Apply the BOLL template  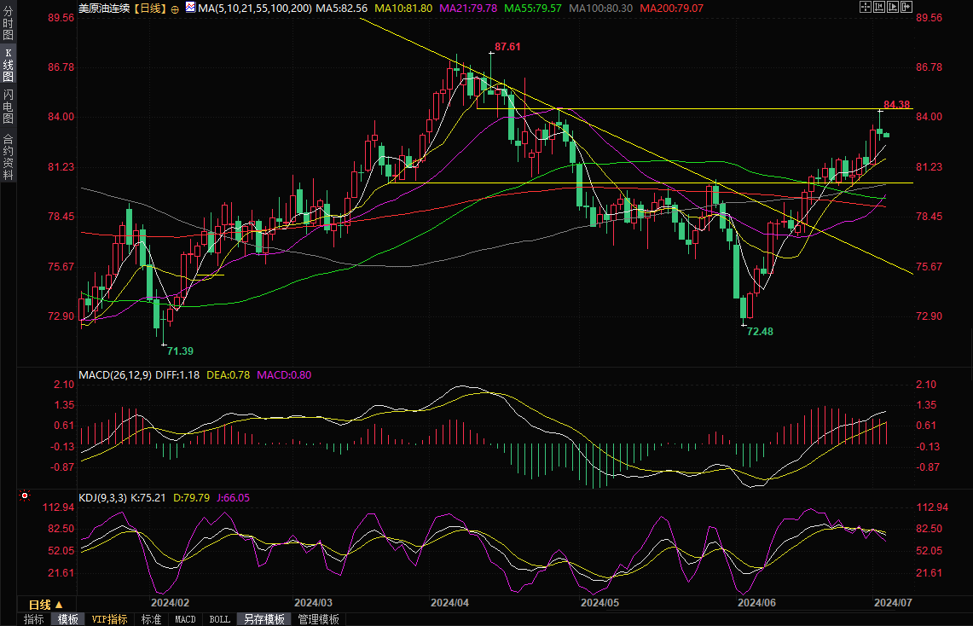click(219, 619)
